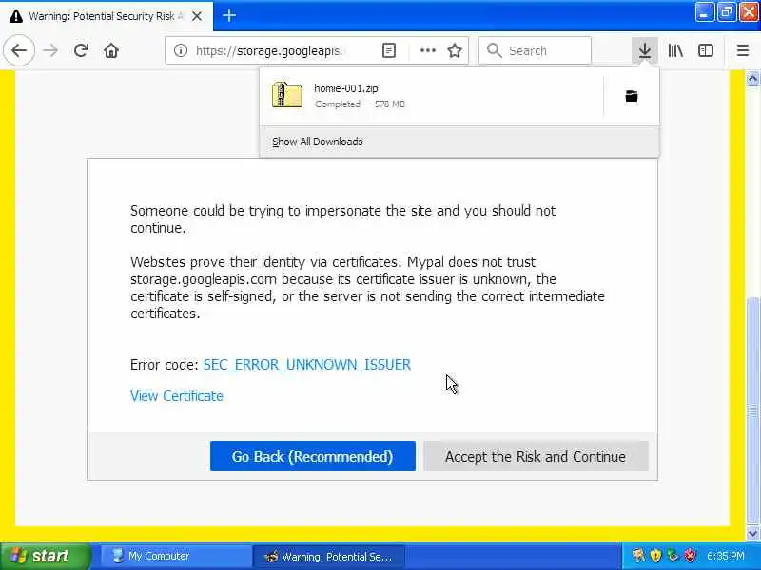Click Go Back (Recommended) button

coord(313,456)
